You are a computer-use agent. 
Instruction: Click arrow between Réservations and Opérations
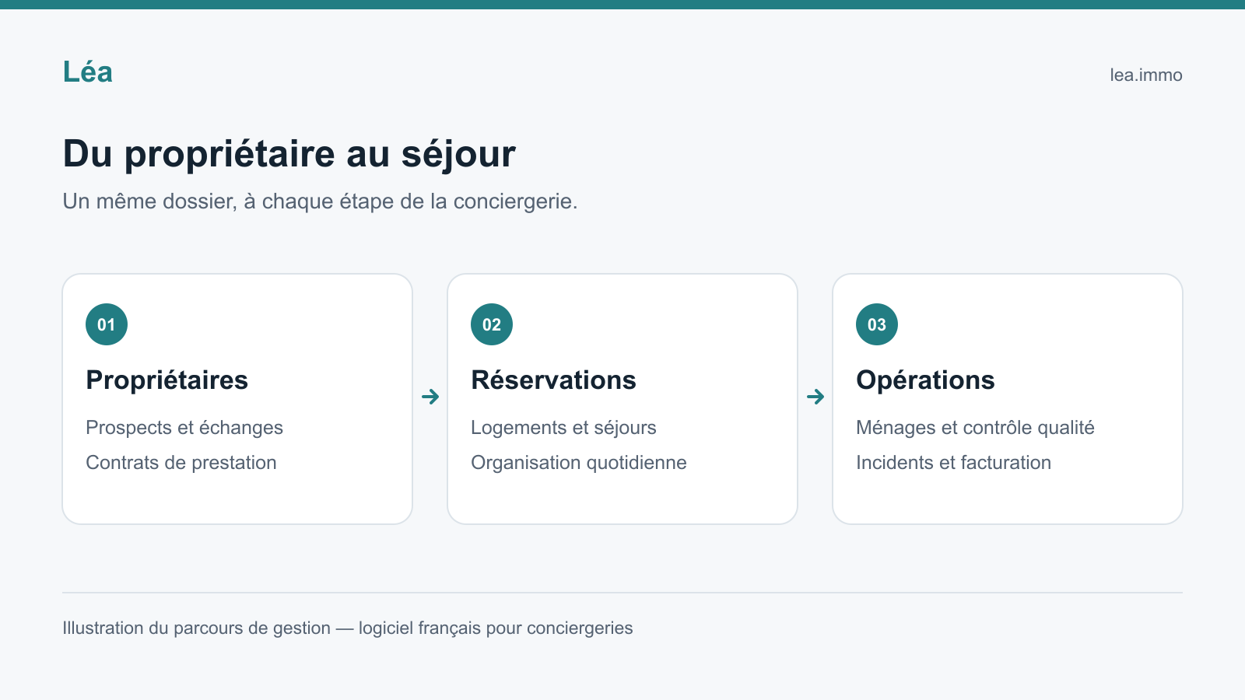coord(815,397)
